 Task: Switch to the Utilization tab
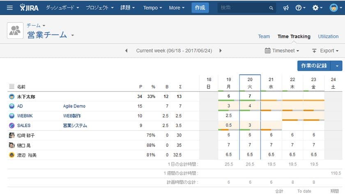(x=328, y=37)
